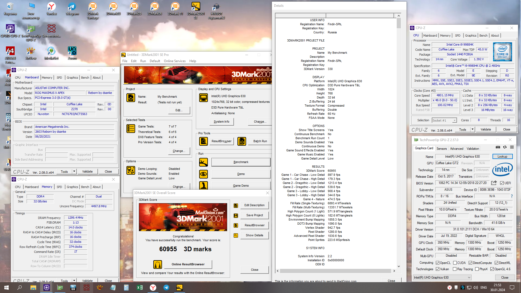The image size is (521, 293).
Task: Open the XnView desktop icon
Action: click(31, 53)
